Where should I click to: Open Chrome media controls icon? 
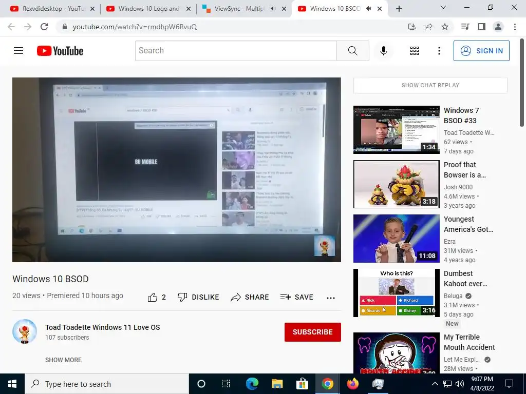(465, 27)
